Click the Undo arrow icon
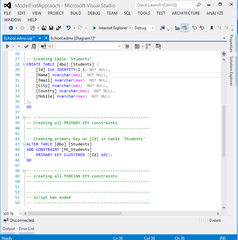This screenshot has height=240, width=238. tap(68, 28)
